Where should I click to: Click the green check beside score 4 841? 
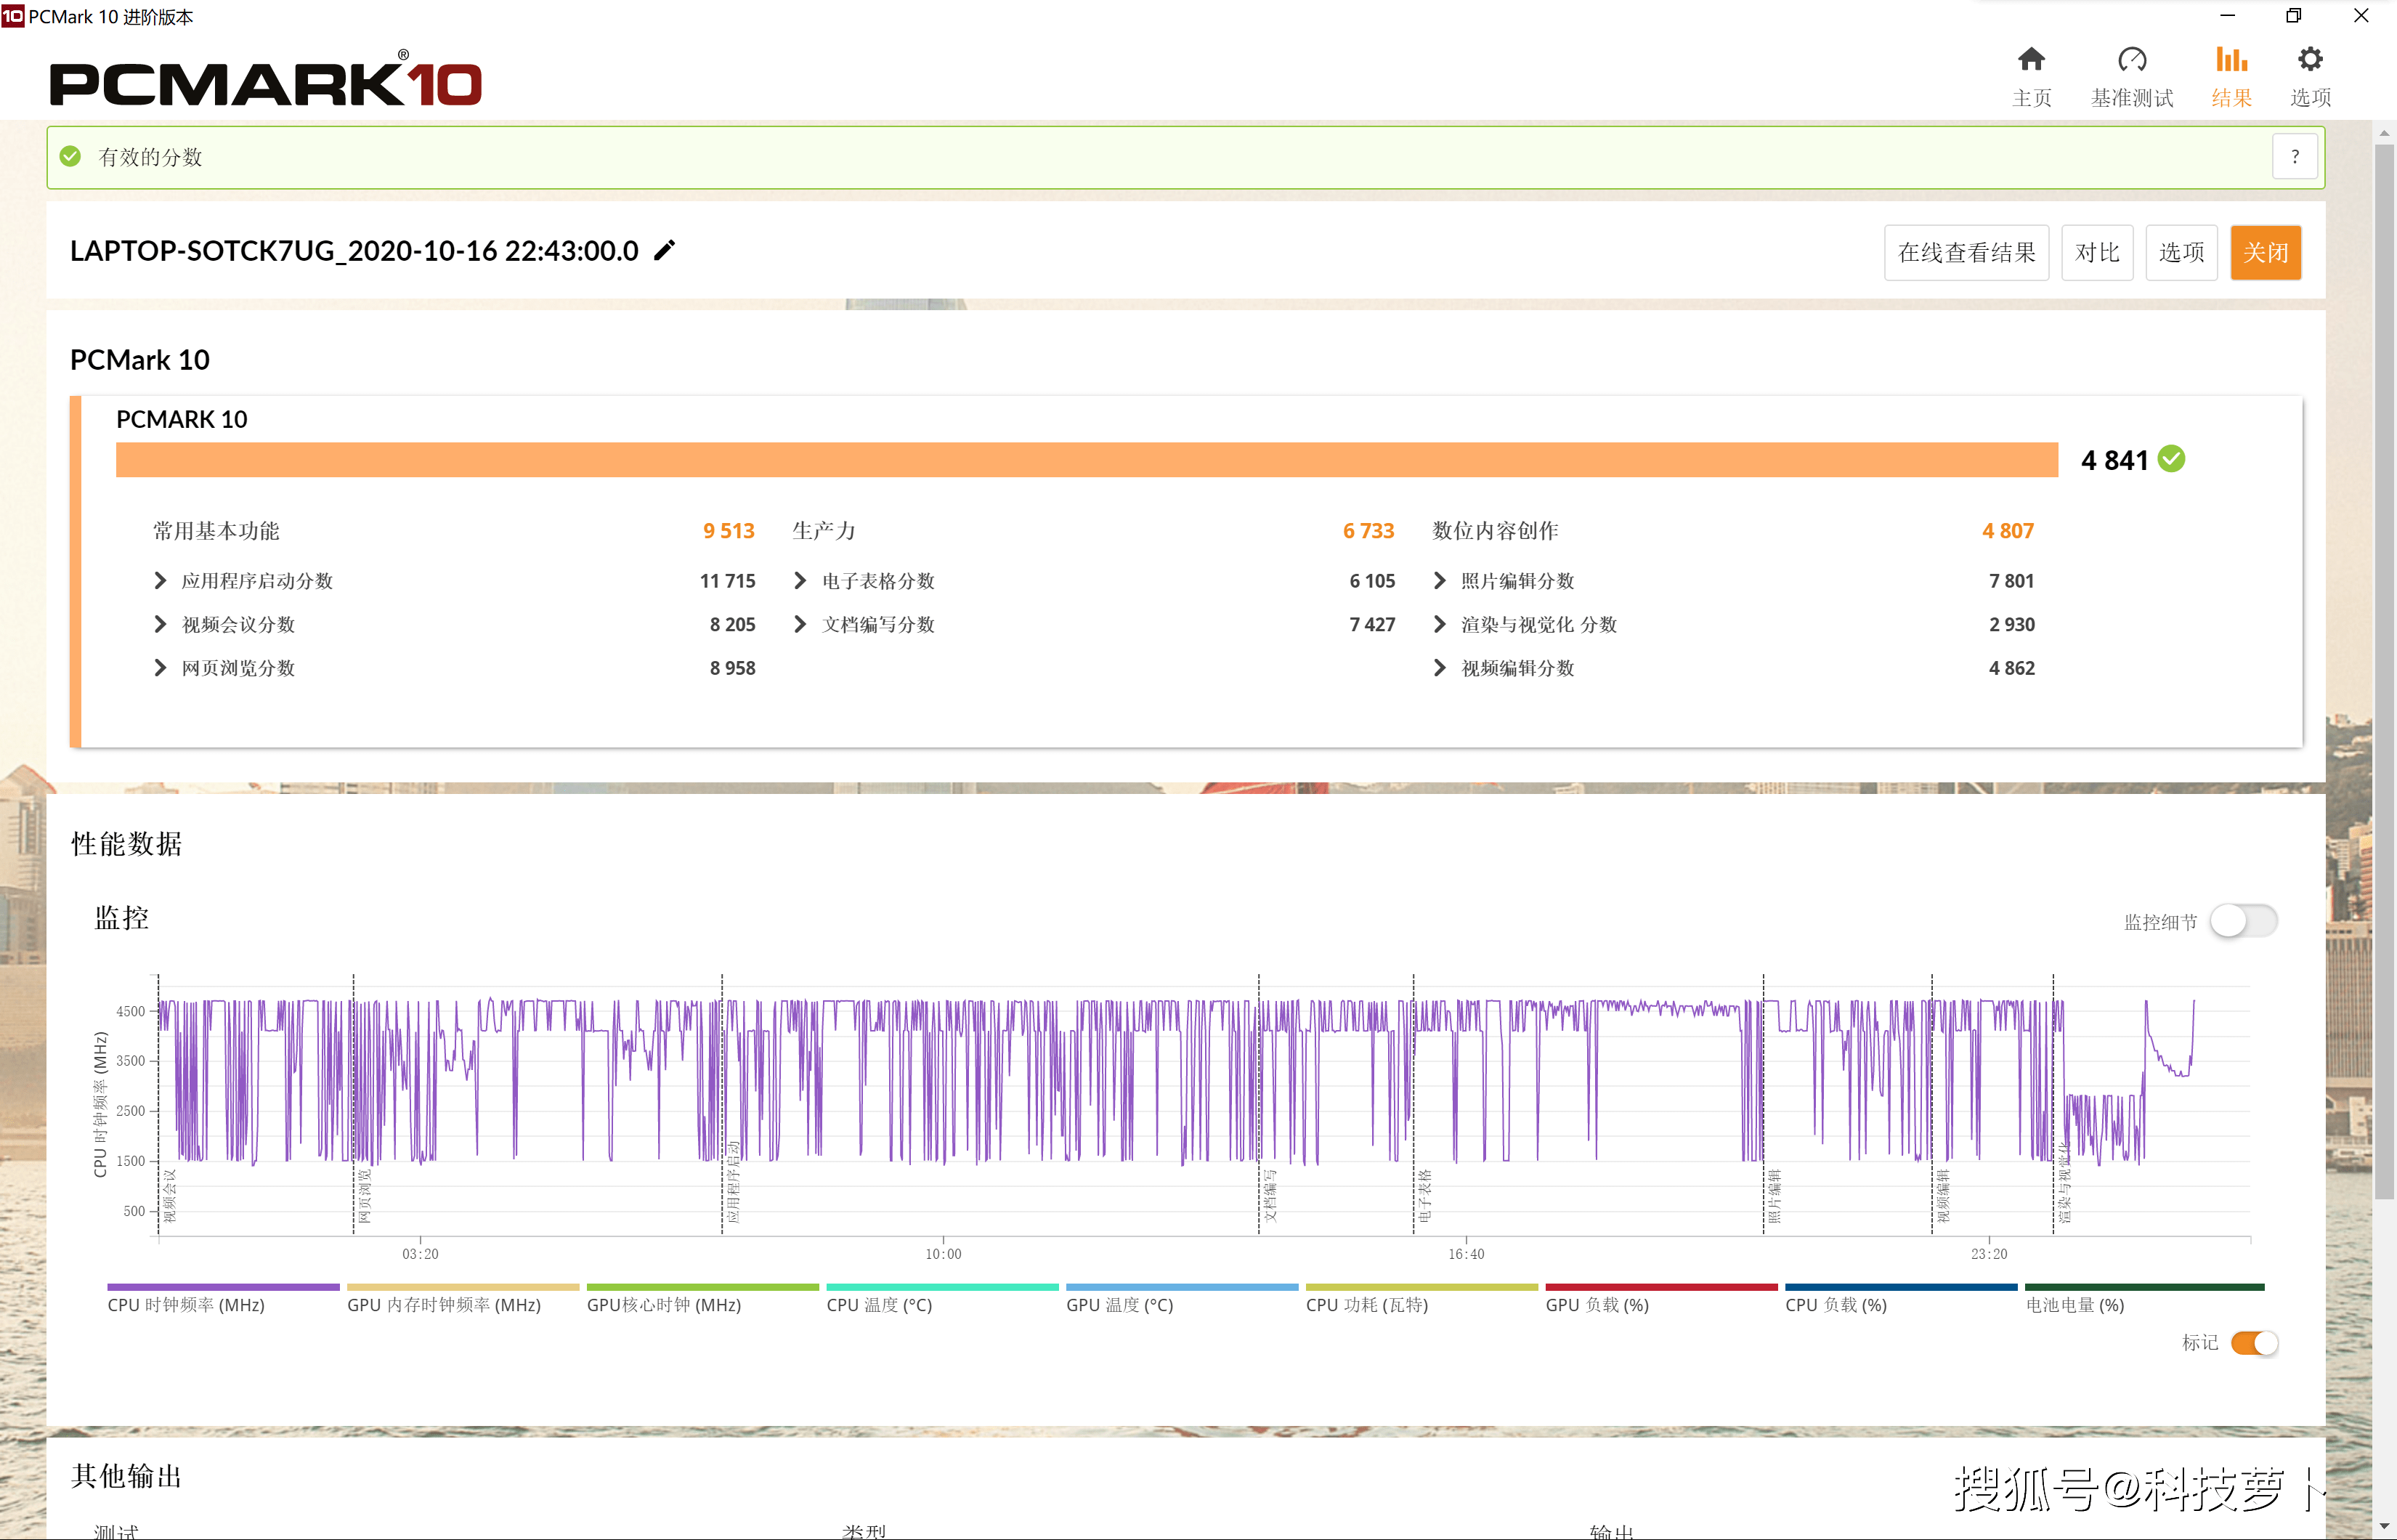[2171, 459]
